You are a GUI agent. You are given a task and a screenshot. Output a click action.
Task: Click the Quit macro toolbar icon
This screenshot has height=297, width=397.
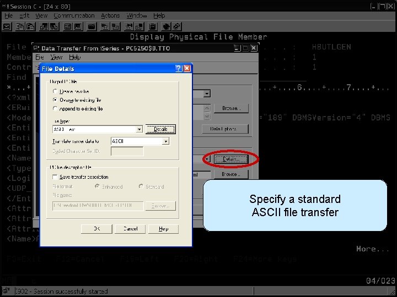[x=140, y=26]
